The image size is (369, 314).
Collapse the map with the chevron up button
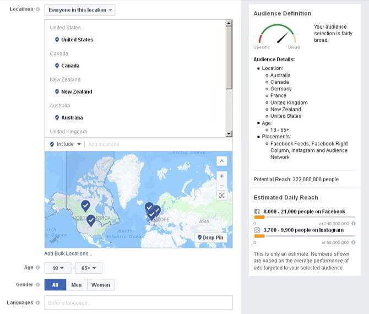pyautogui.click(x=221, y=161)
